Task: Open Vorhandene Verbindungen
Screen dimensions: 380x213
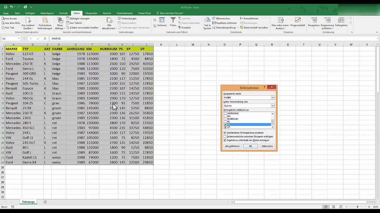Action: 45,23
